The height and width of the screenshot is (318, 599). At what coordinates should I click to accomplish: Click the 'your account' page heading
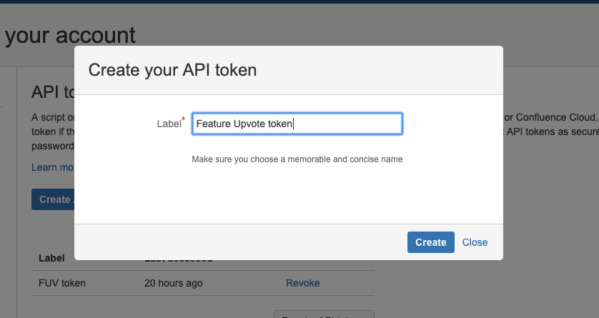70,36
